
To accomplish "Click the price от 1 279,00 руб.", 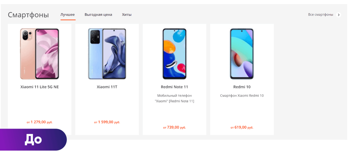I will coord(39,122).
